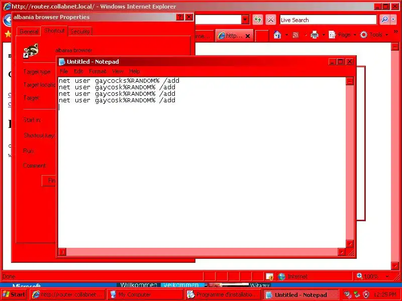The width and height of the screenshot is (402, 301).
Task: Click the Internet zone globe icon
Action: pyautogui.click(x=281, y=276)
